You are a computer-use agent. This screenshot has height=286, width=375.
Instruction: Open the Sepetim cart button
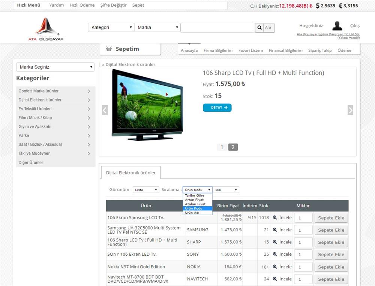click(x=130, y=49)
